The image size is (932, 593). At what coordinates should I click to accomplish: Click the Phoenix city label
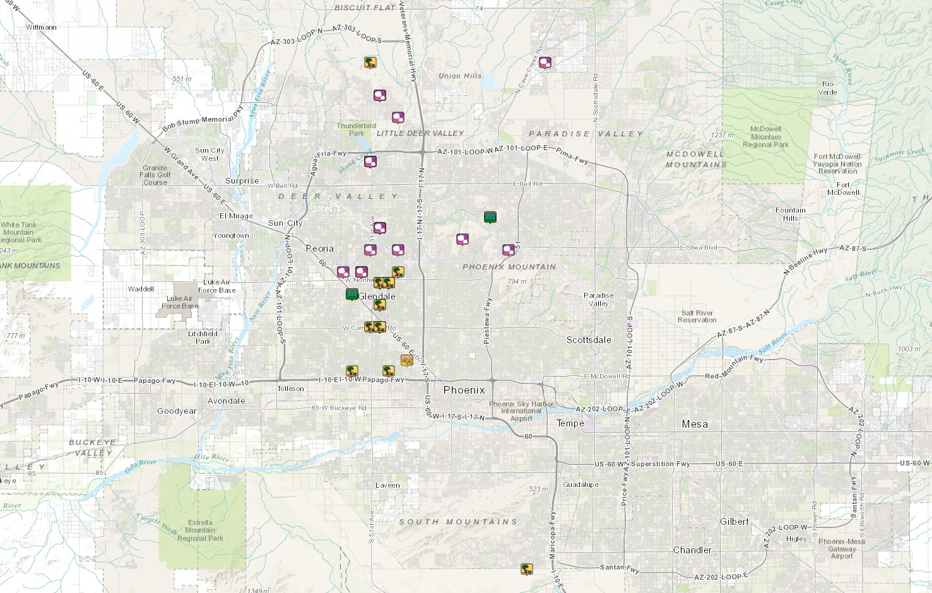464,390
